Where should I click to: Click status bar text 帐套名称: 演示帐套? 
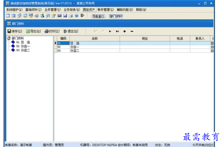19,145
